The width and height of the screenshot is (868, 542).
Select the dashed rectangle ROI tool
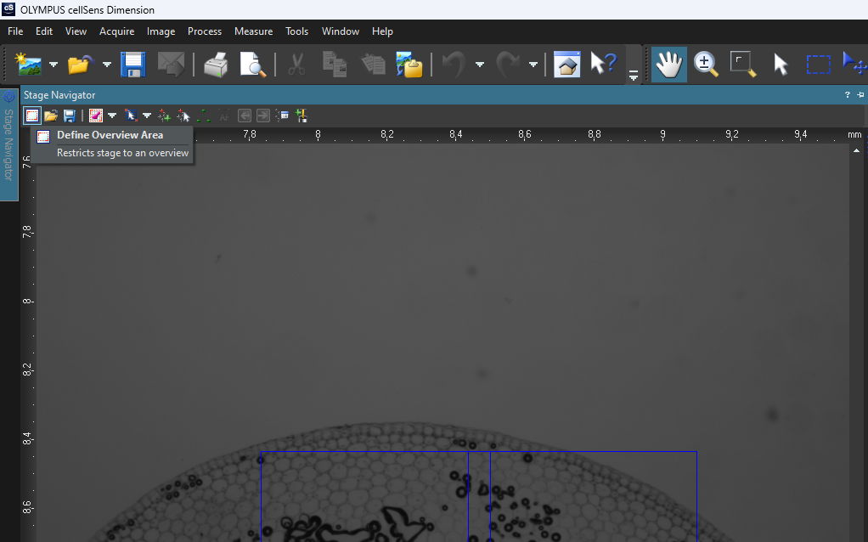(x=818, y=65)
